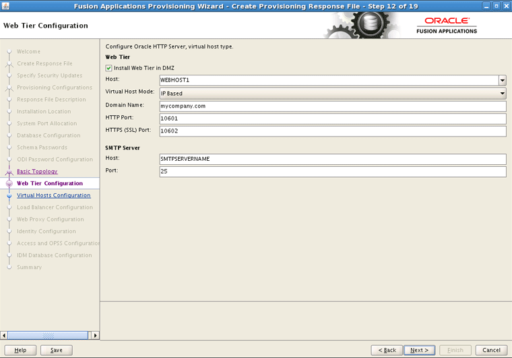Click right arrow of navigation scrollbar
This screenshot has height=358, width=512.
coord(96,336)
